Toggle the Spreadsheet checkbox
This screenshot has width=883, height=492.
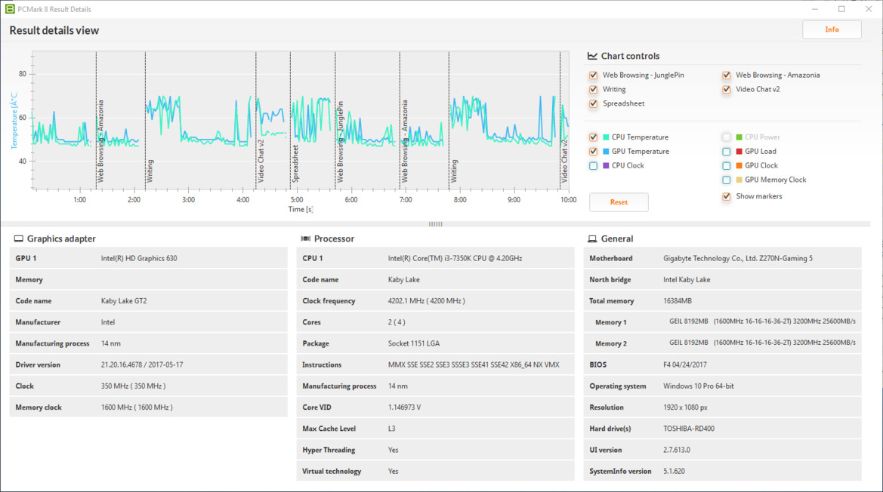pos(593,103)
